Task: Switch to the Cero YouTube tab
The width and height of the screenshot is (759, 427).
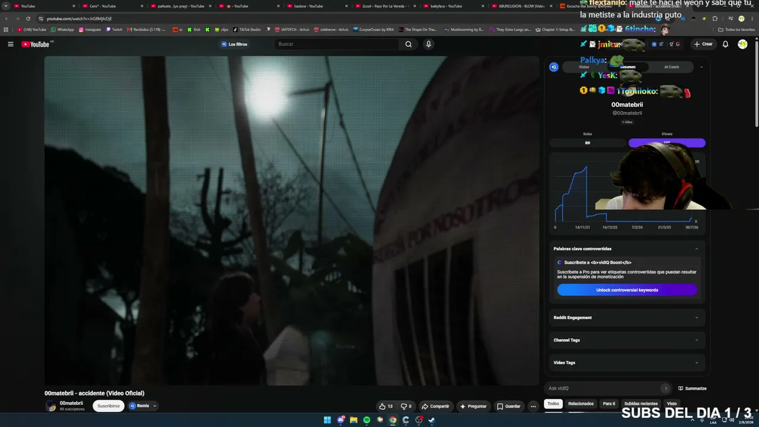Action: [x=111, y=6]
